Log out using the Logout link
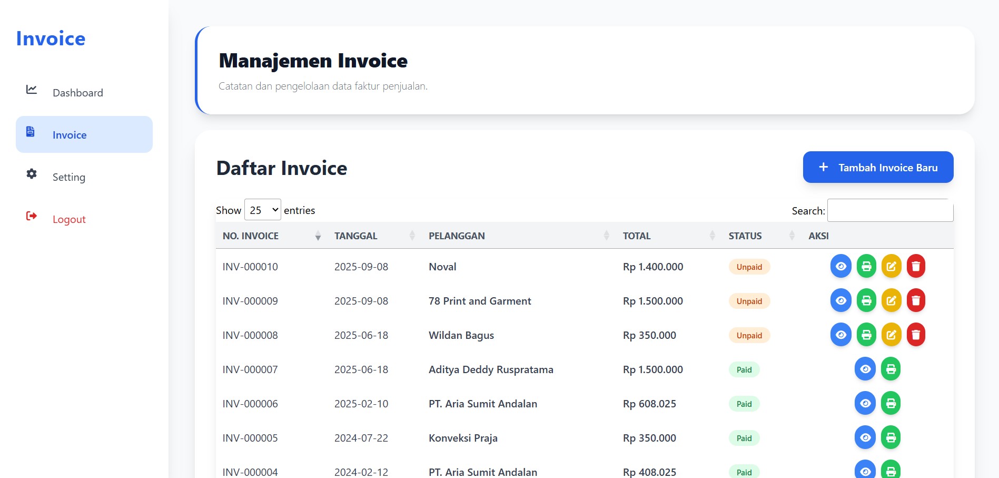The height and width of the screenshot is (478, 999). (x=68, y=219)
